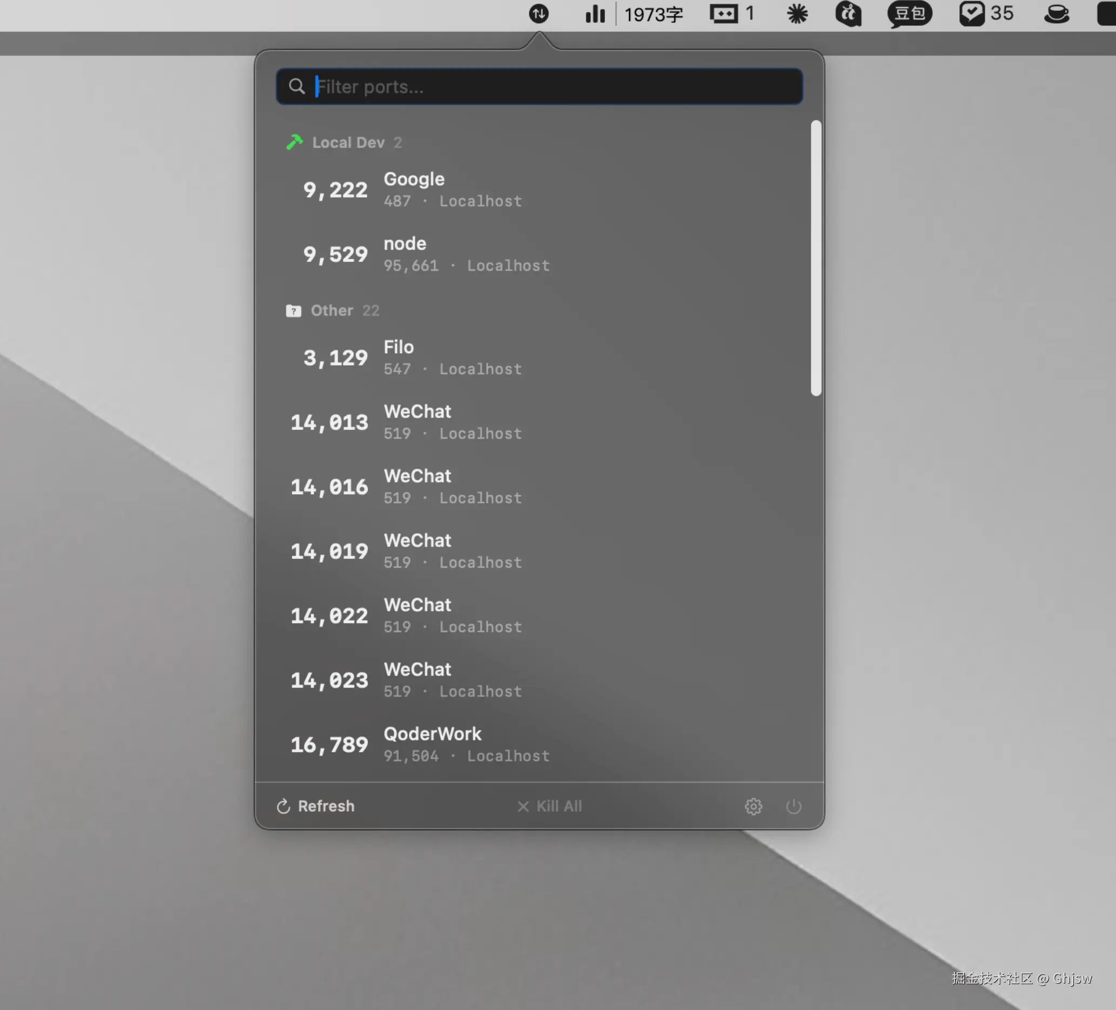1116x1010 pixels.
Task: Select the WeChat port 14,019 row
Action: pyautogui.click(x=539, y=551)
